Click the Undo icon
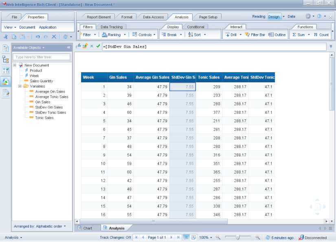Screen dimensions: 336x242 tap(37, 36)
